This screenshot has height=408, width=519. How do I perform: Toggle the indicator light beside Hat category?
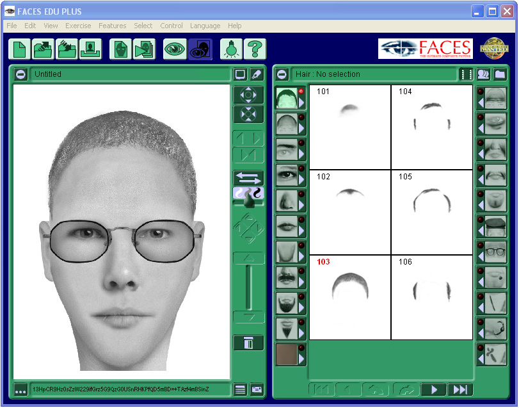click(480, 220)
